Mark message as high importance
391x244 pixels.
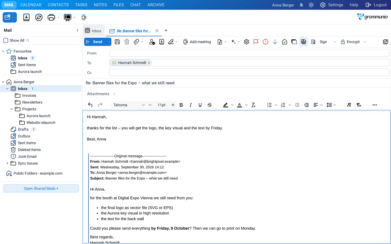(x=266, y=42)
